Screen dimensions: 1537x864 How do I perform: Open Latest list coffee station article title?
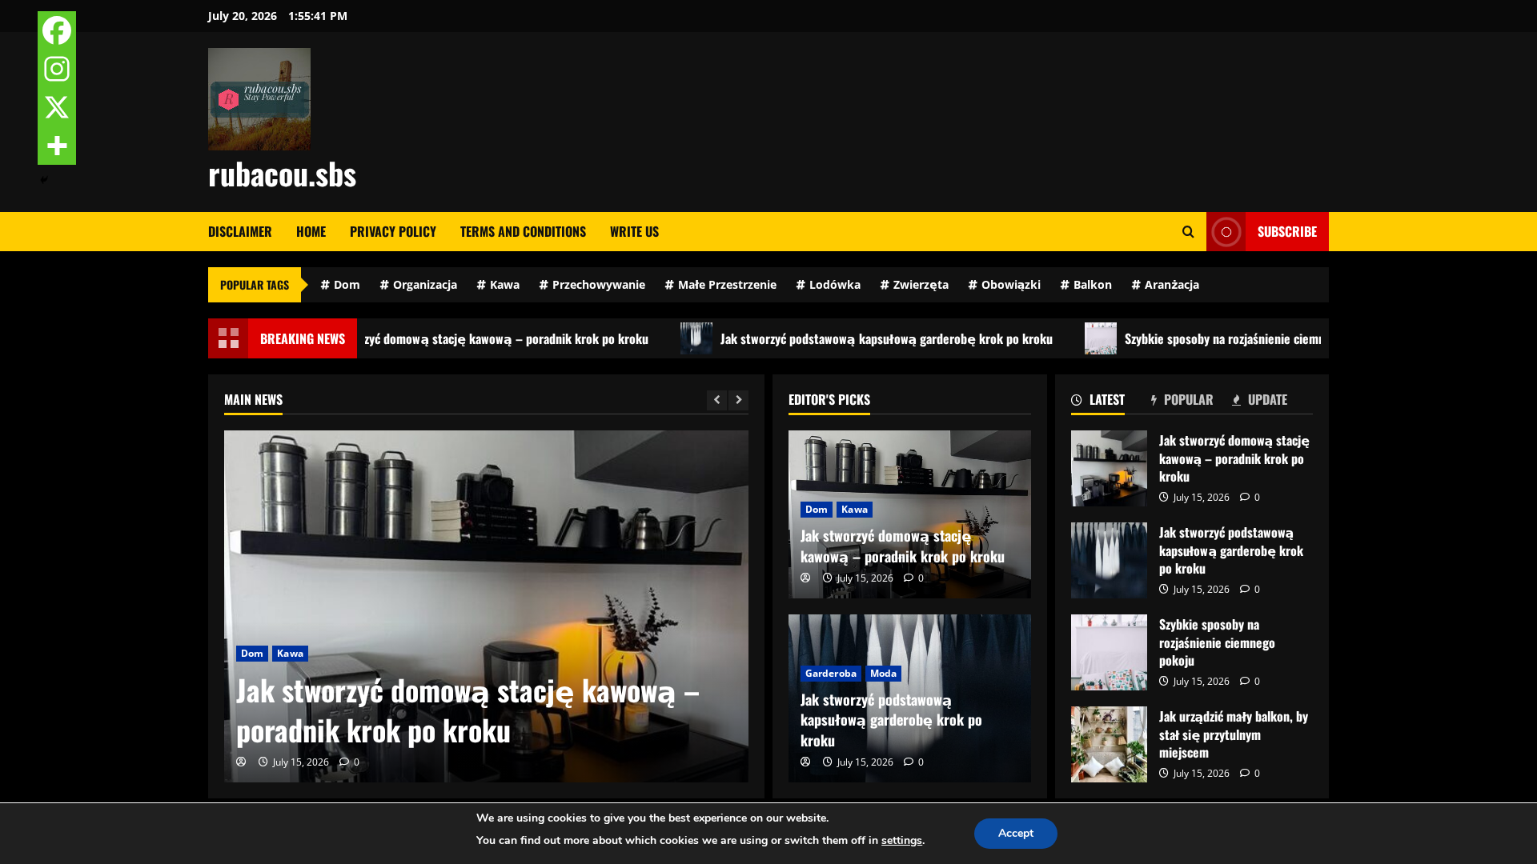pyautogui.click(x=1234, y=458)
